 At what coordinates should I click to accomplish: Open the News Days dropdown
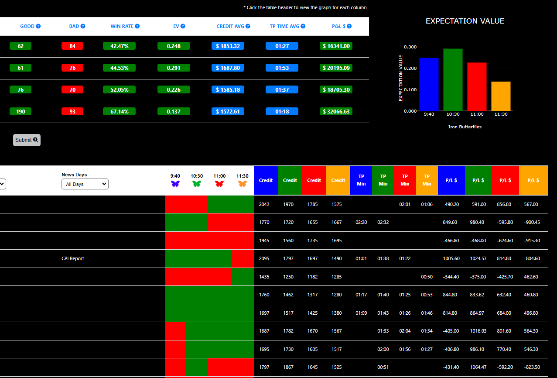pyautogui.click(x=85, y=184)
